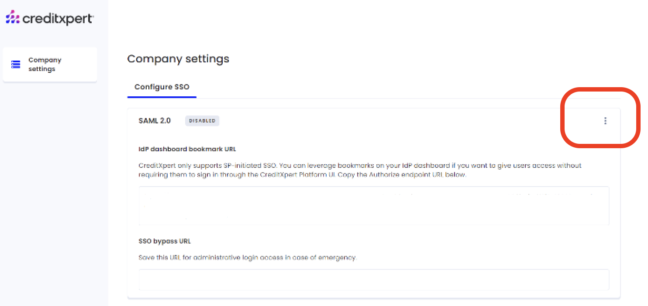Click the CreditXpert dotted logo mark

click(x=12, y=17)
